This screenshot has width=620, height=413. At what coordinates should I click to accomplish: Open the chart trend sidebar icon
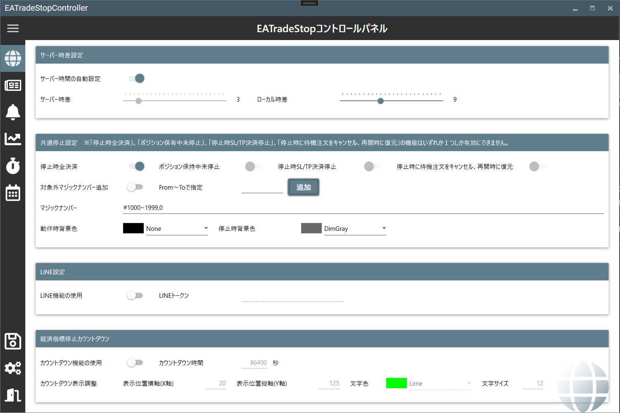[x=13, y=139]
